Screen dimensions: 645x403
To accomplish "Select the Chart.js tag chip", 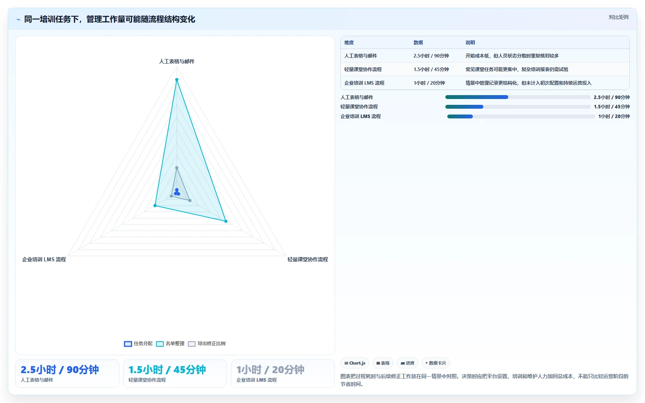I will 355,363.
